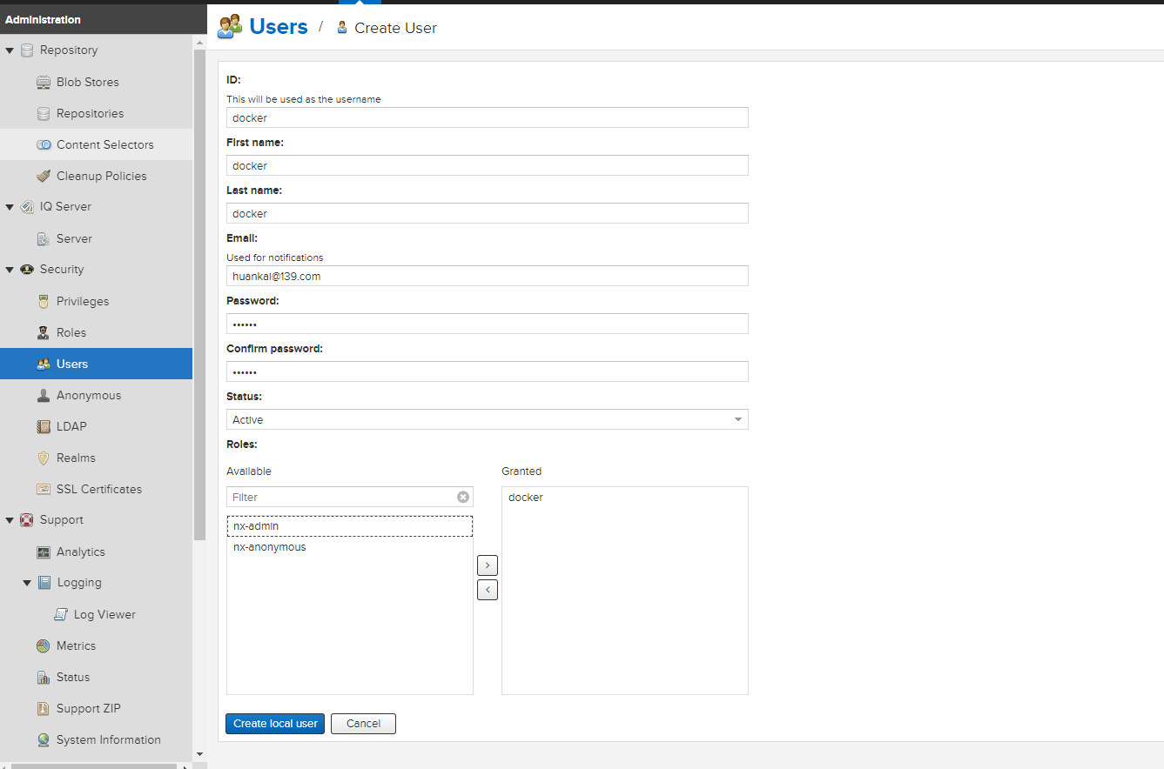The height and width of the screenshot is (769, 1164).
Task: Click the Confirm password field
Action: (x=488, y=371)
